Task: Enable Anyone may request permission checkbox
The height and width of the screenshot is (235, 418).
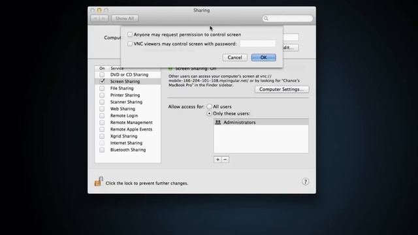Action: (x=130, y=35)
